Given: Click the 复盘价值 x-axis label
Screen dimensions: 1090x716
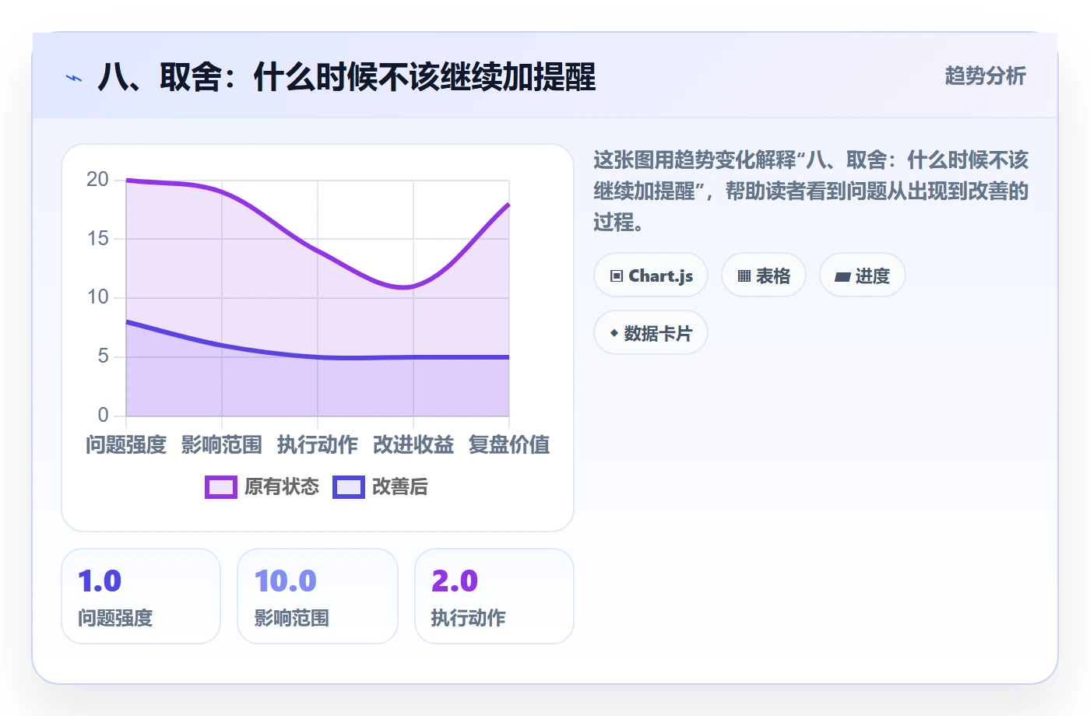Looking at the screenshot, I should click(x=509, y=444).
